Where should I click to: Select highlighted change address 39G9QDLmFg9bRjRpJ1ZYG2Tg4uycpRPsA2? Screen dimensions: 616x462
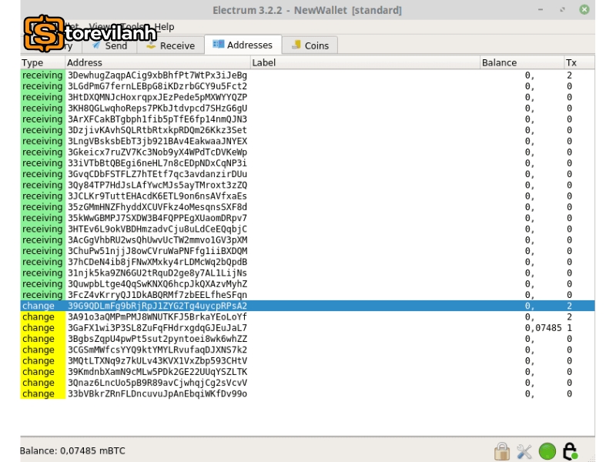(x=157, y=306)
